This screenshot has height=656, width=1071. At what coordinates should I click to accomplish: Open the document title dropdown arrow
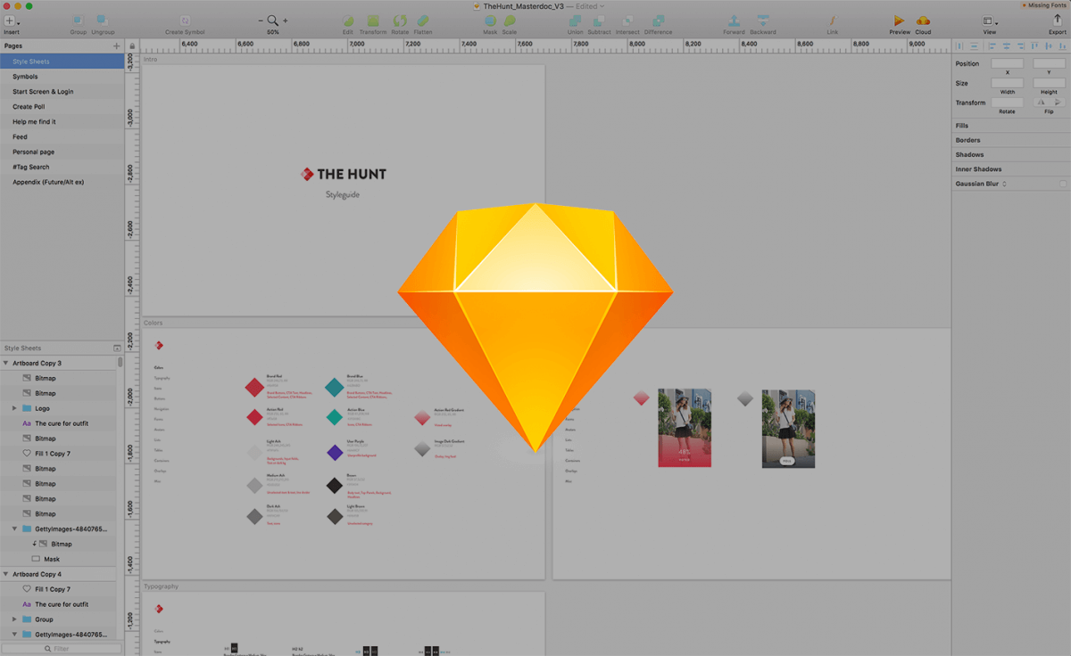click(x=602, y=6)
